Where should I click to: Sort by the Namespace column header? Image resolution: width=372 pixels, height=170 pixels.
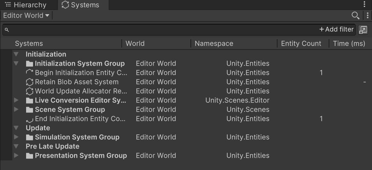214,44
